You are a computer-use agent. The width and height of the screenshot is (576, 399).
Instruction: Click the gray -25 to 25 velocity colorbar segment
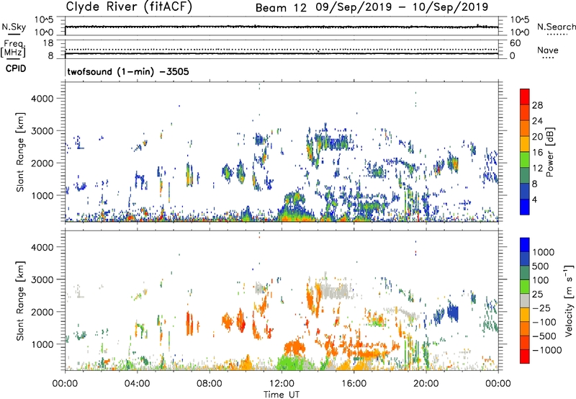point(525,300)
